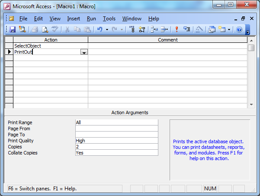Click the vertical scrollbar thumb of action grid

click(x=251, y=48)
